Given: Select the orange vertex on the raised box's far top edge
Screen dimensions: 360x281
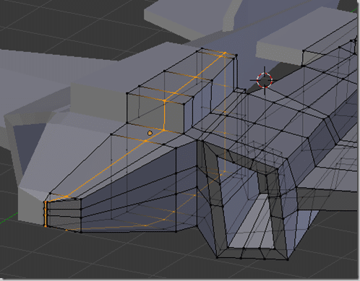Looking at the screenshot, I should [x=225, y=53].
